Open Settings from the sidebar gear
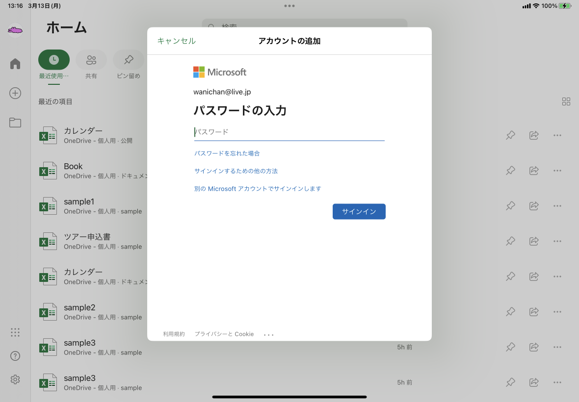This screenshot has width=579, height=402. [15, 379]
